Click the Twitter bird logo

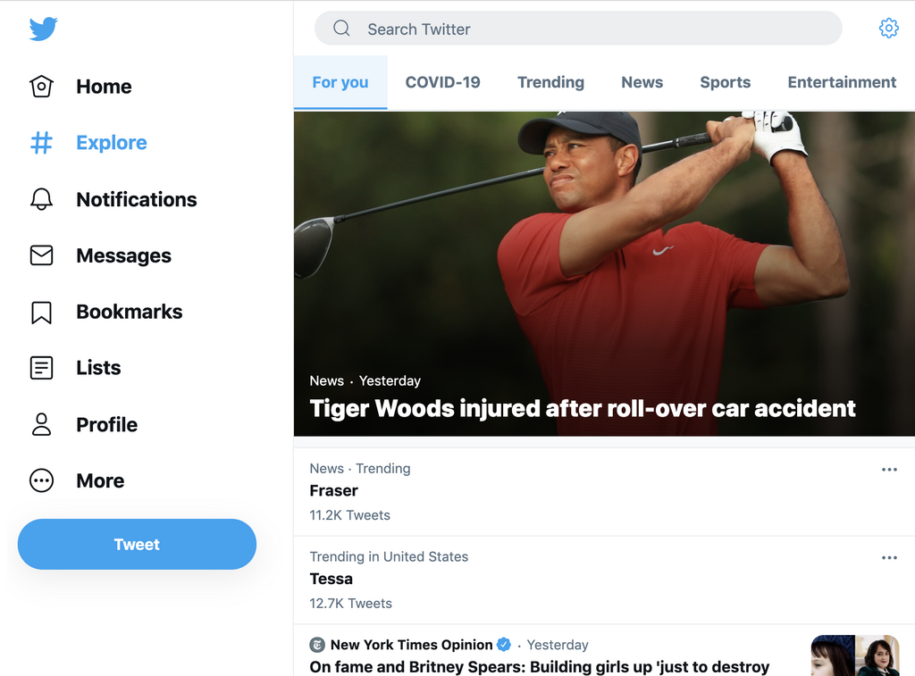[43, 29]
